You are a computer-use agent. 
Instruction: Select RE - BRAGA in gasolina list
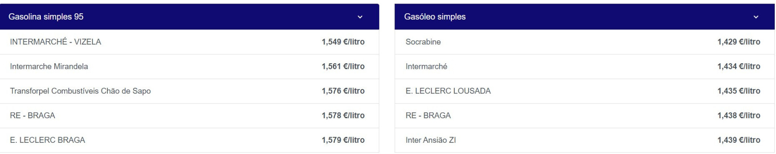click(190, 116)
